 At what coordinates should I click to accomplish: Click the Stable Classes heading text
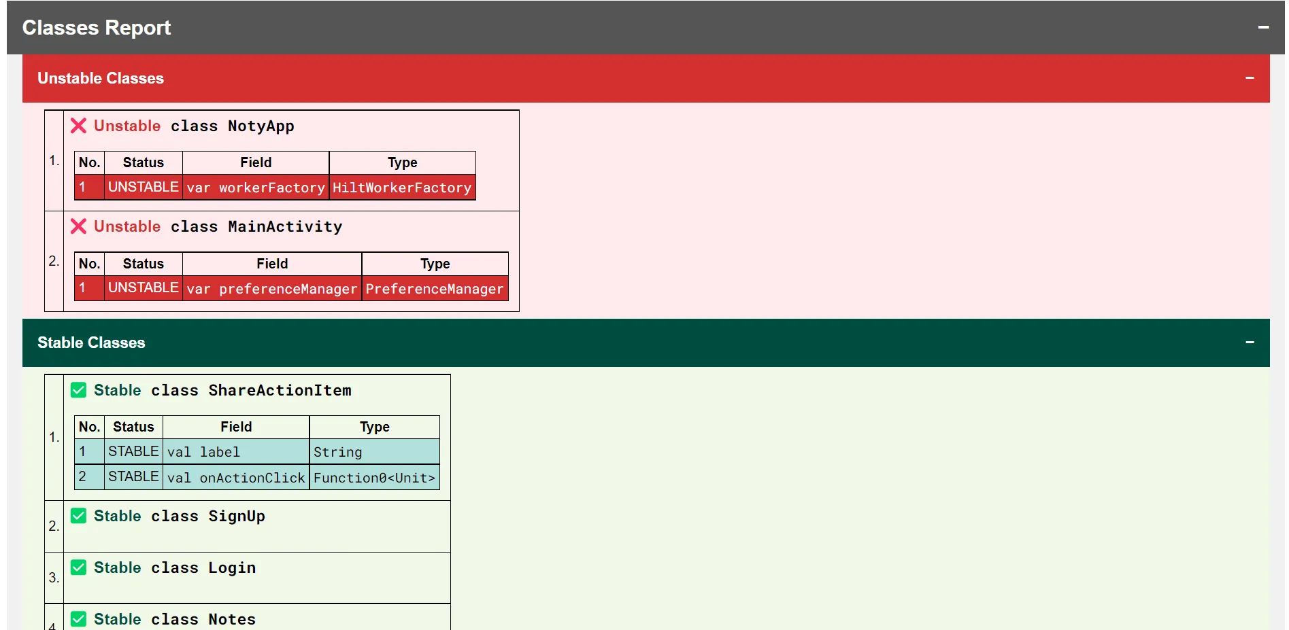91,343
